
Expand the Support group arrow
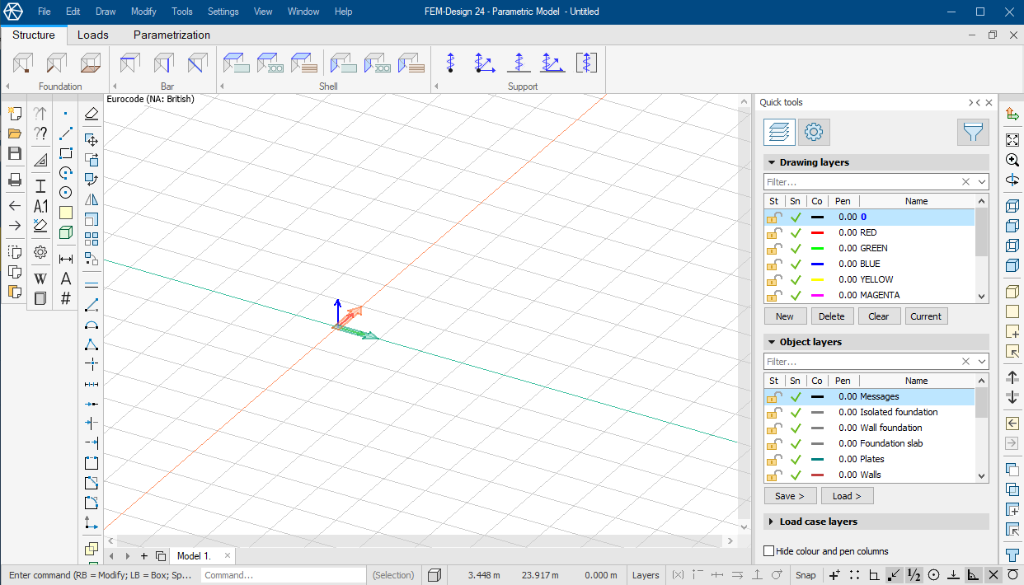(x=434, y=87)
